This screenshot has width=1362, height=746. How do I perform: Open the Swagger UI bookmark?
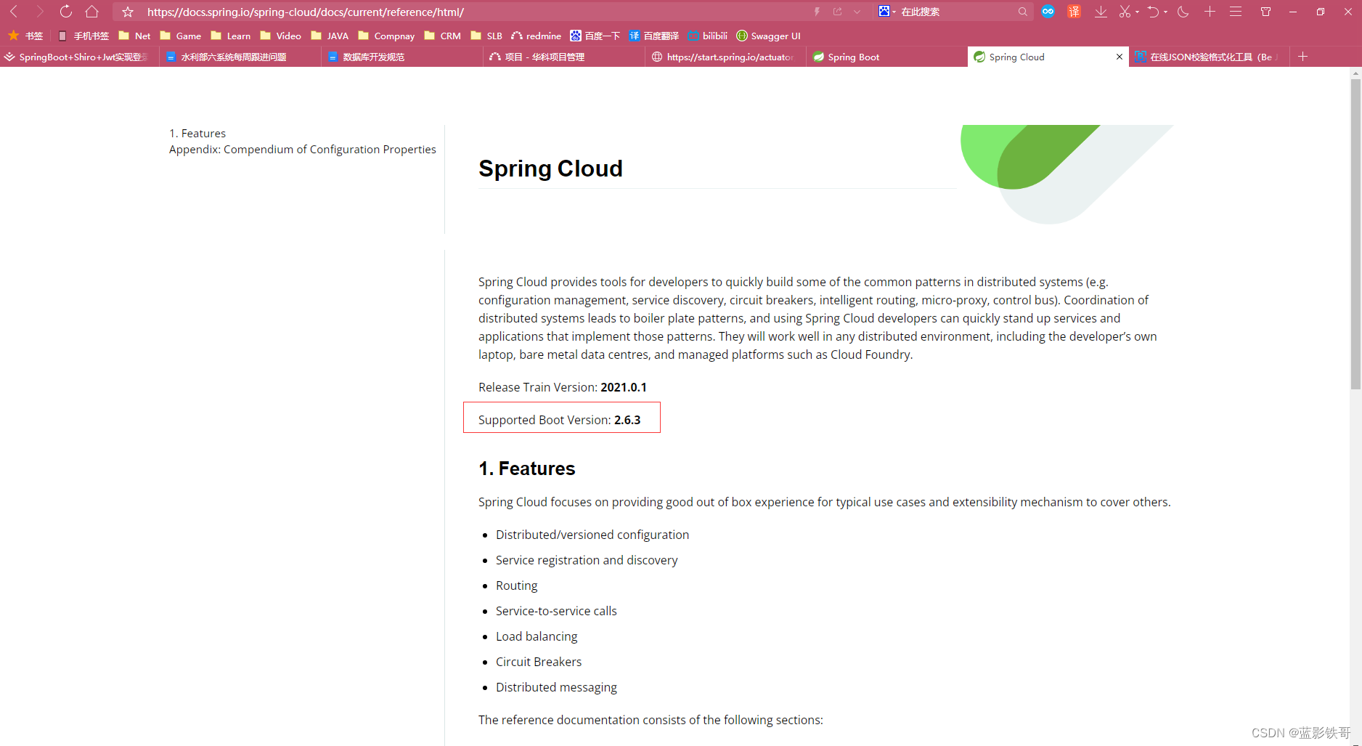(x=769, y=36)
